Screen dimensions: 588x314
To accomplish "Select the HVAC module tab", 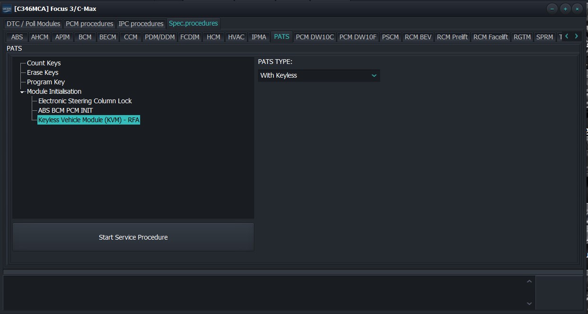I will (x=236, y=37).
